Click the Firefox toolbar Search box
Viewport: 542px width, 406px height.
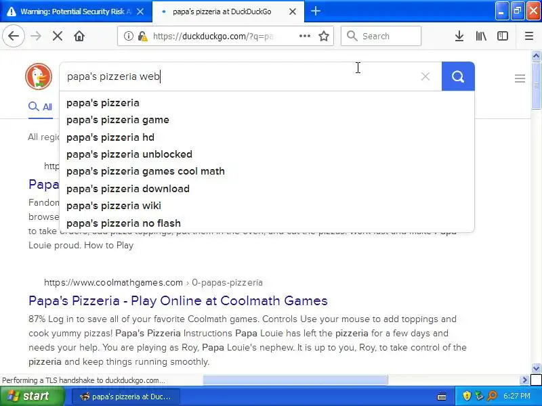point(381,36)
